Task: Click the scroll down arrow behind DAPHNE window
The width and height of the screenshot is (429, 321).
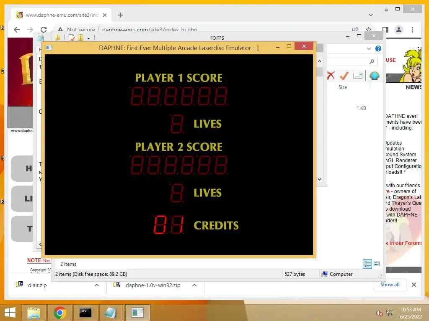Action: 319,179
